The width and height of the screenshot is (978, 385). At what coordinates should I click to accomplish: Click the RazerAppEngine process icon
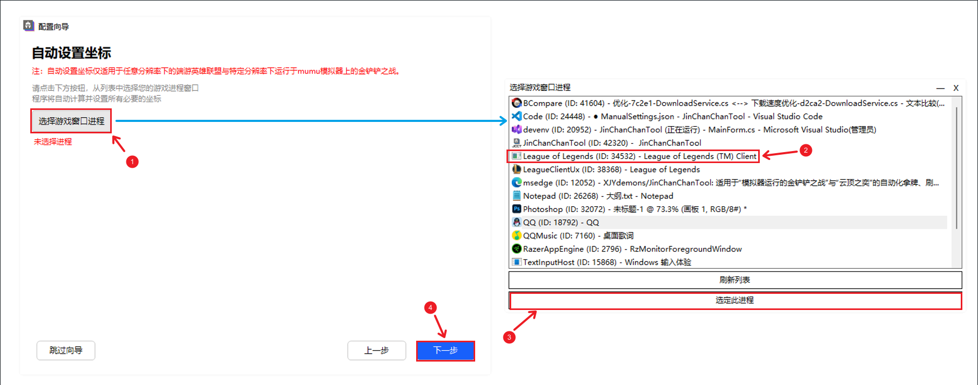pos(516,249)
